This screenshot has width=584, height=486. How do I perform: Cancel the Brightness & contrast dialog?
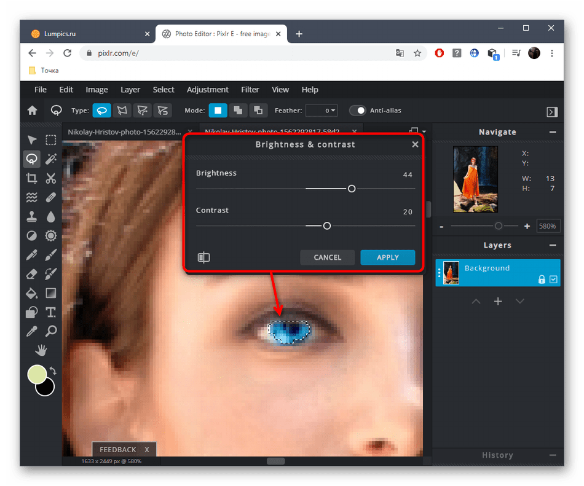pyautogui.click(x=327, y=257)
